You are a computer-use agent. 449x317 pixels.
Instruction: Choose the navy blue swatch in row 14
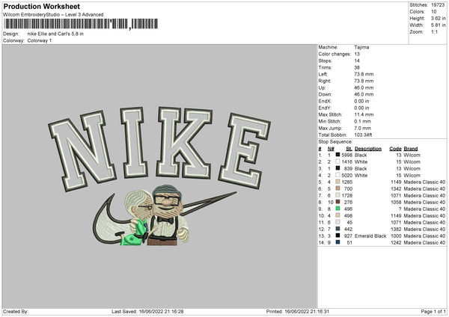pos(338,242)
